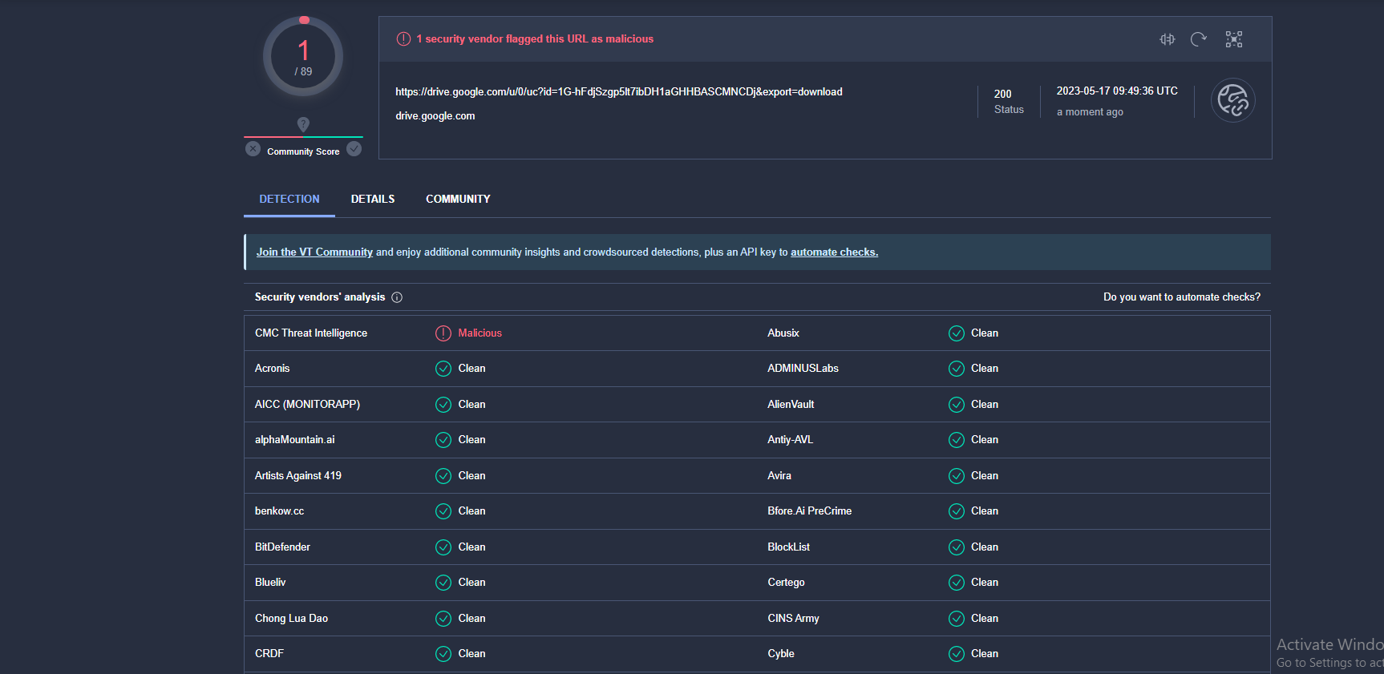
Task: Switch to the DETECTION tab
Action: [289, 199]
